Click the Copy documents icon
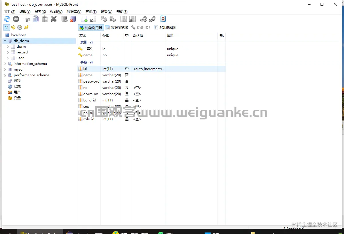Viewport: 344px width, 234px height. point(36,19)
